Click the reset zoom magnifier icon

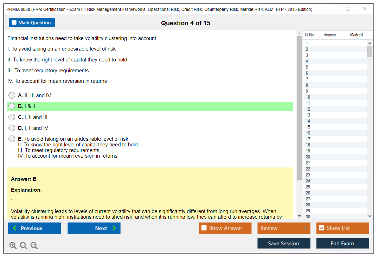[x=24, y=246]
